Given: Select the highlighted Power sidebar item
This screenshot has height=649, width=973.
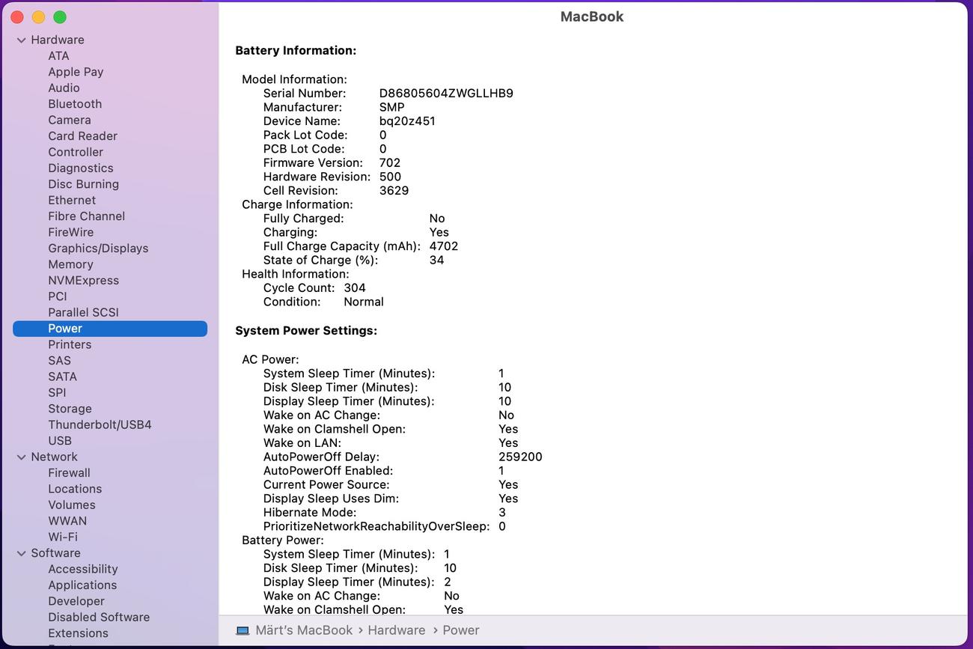Looking at the screenshot, I should pos(65,329).
